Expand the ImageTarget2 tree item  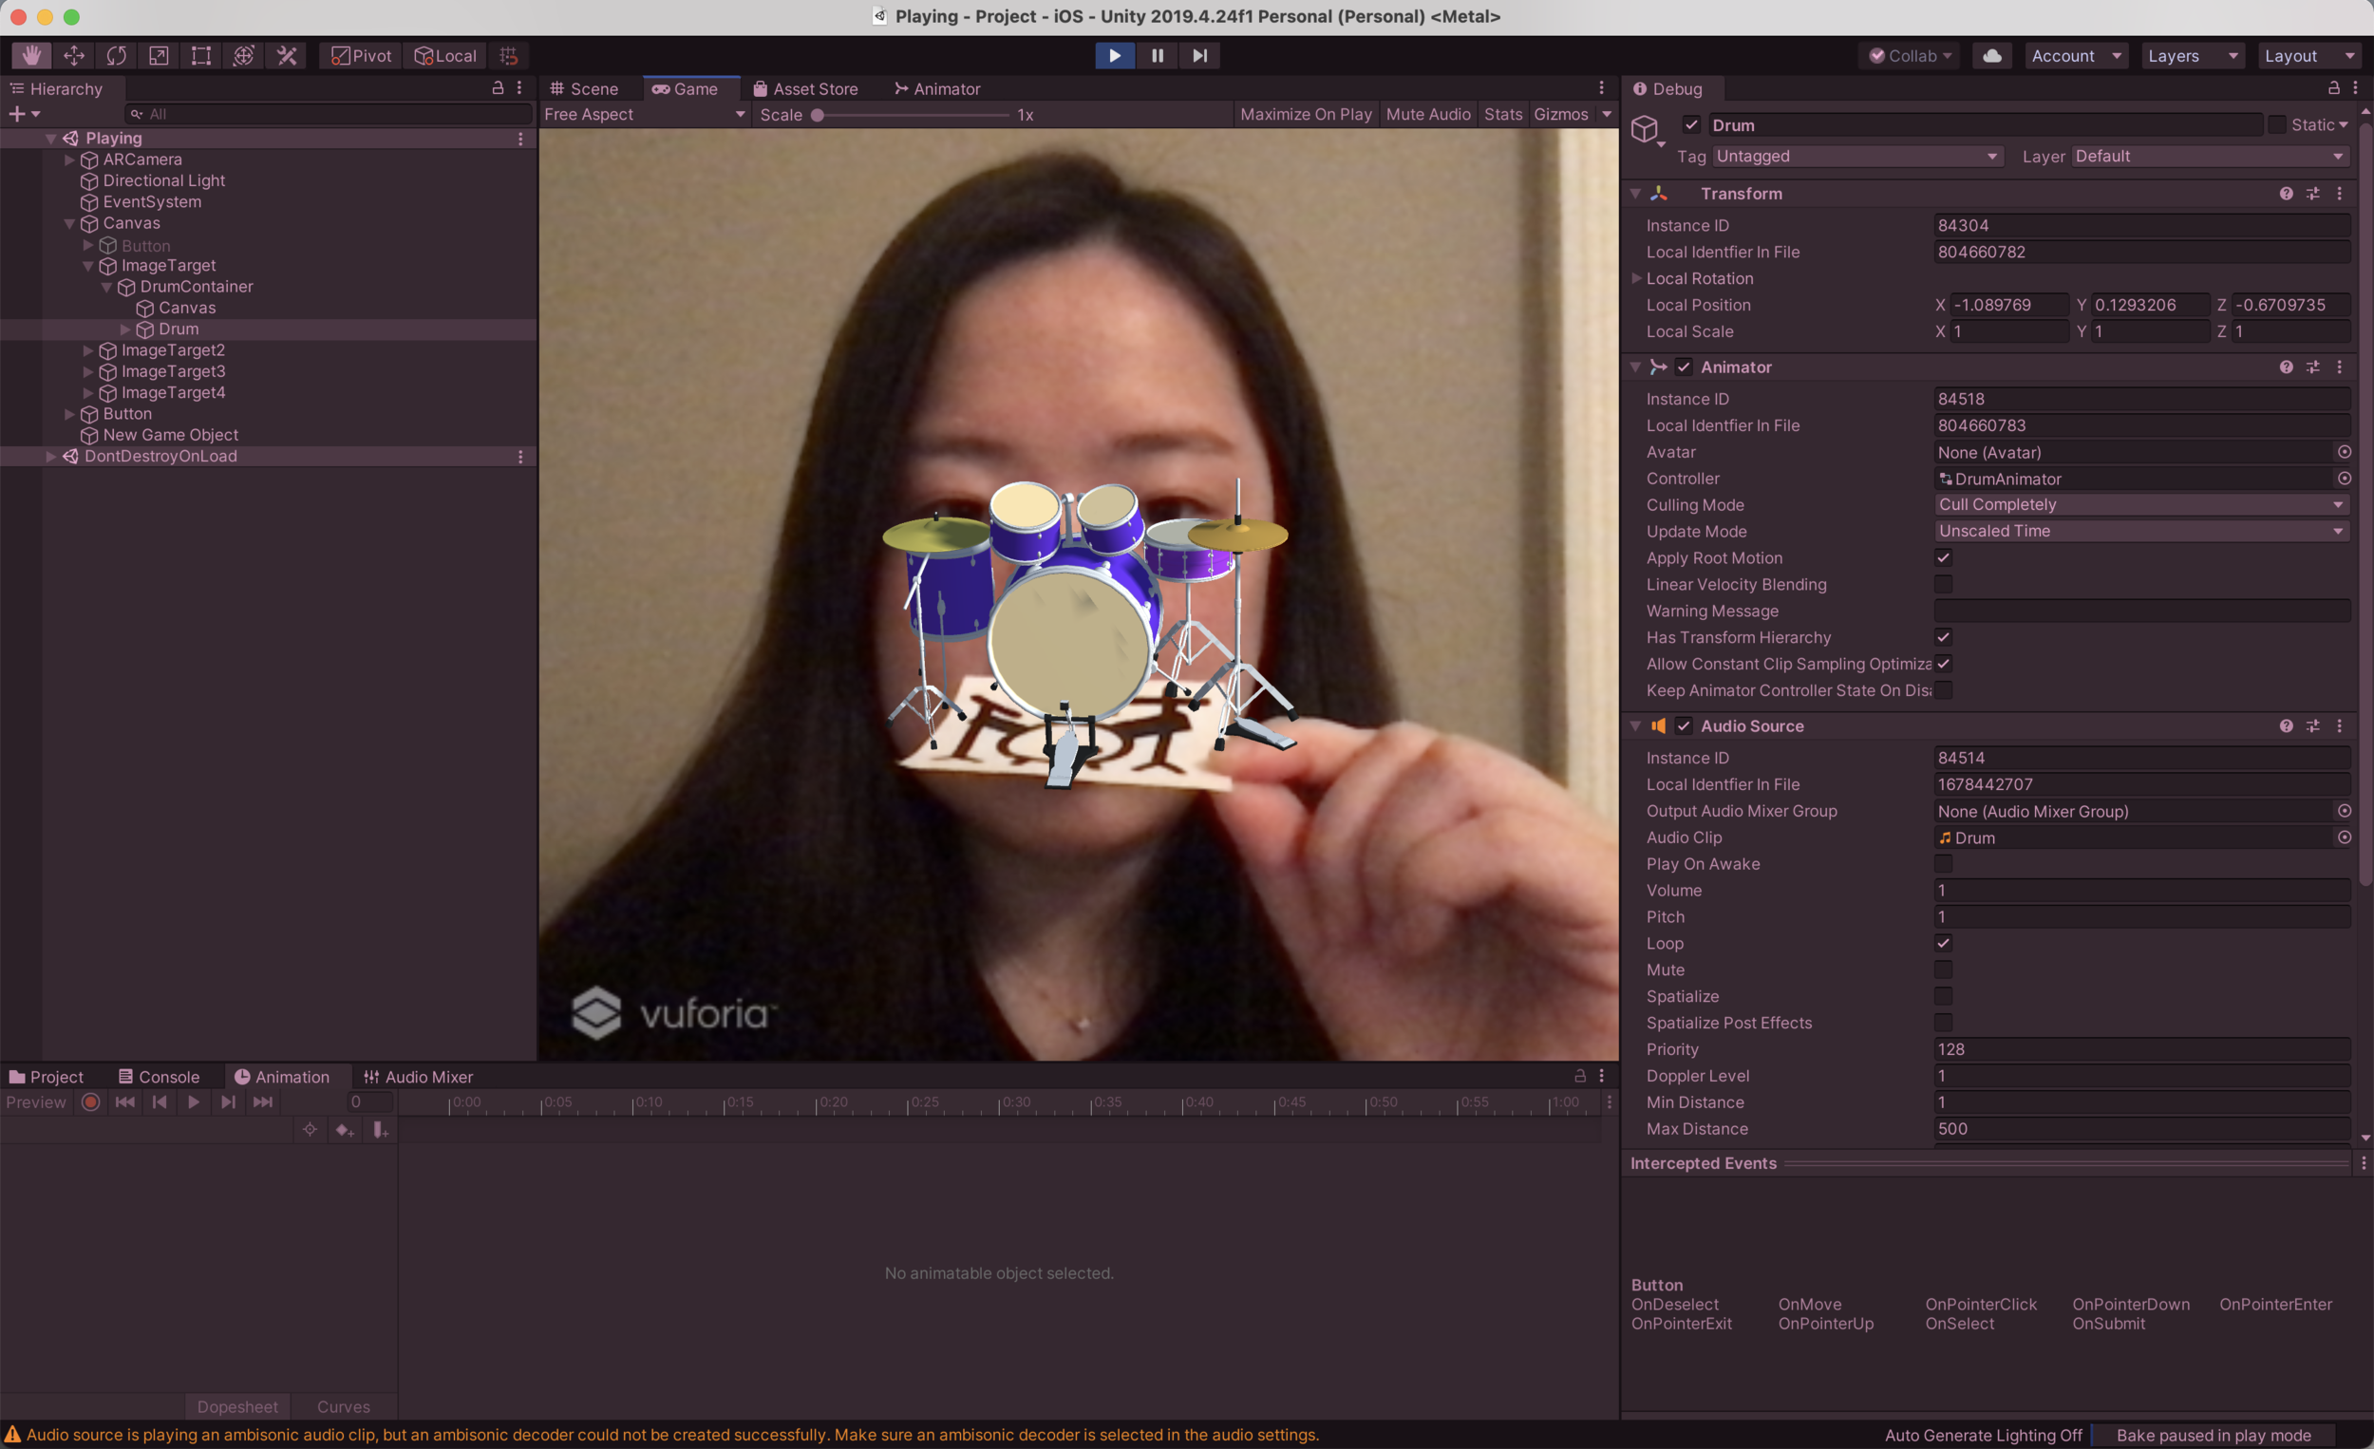pos(88,350)
